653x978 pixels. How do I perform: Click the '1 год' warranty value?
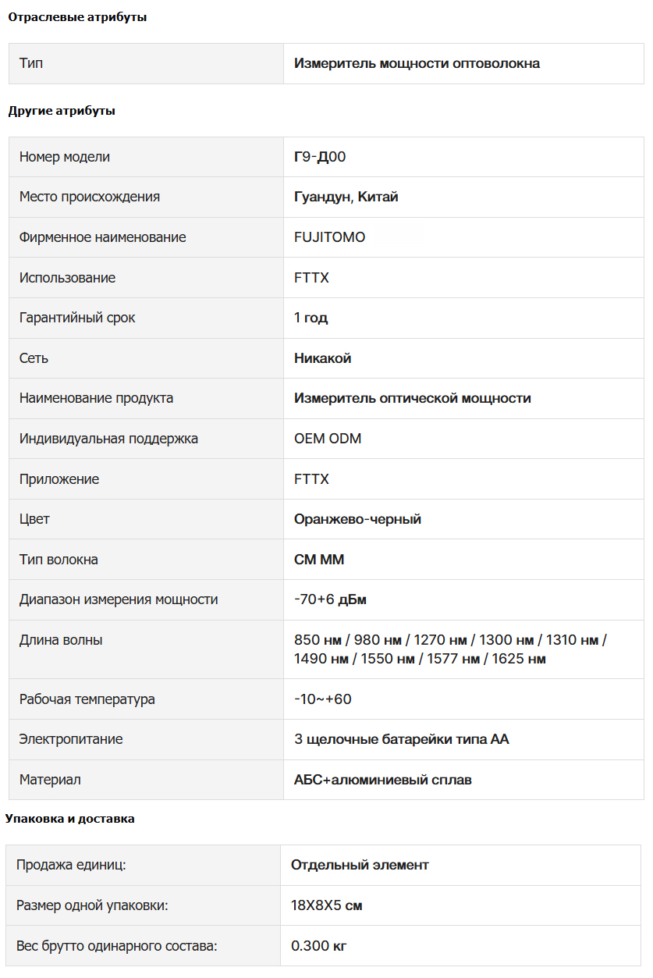pos(311,318)
